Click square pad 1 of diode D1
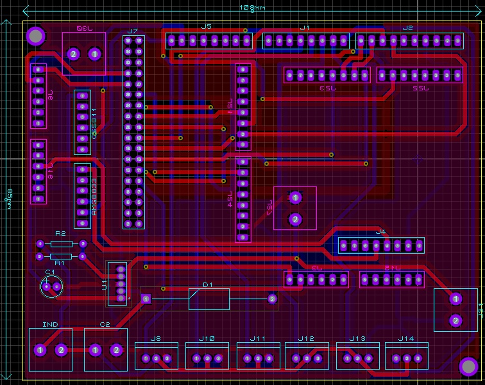This screenshot has height=385, width=485. (x=146, y=299)
